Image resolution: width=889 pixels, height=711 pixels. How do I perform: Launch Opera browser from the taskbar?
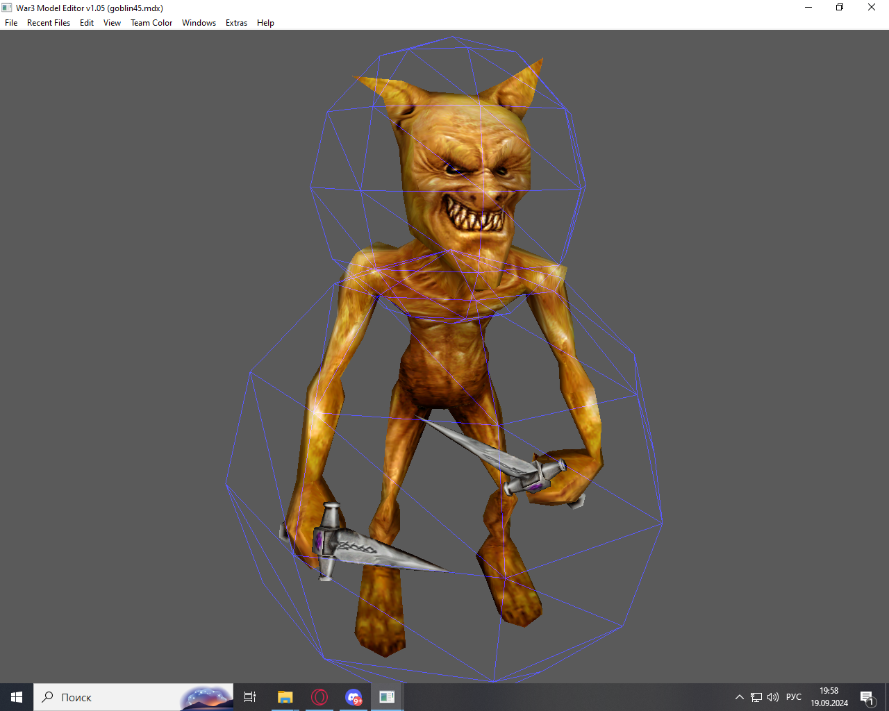pos(319,697)
